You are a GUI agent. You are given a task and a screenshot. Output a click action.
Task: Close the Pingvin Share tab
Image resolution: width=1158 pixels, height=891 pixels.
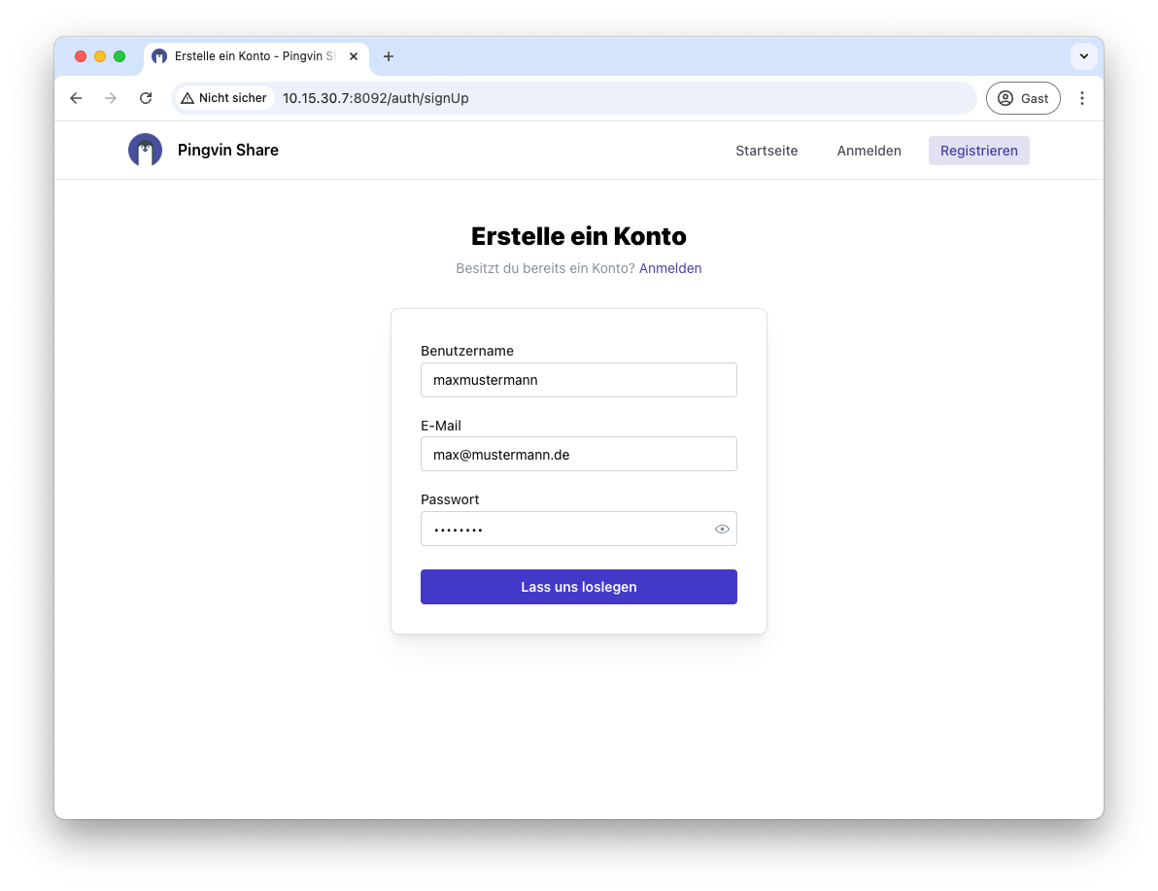[x=354, y=56]
